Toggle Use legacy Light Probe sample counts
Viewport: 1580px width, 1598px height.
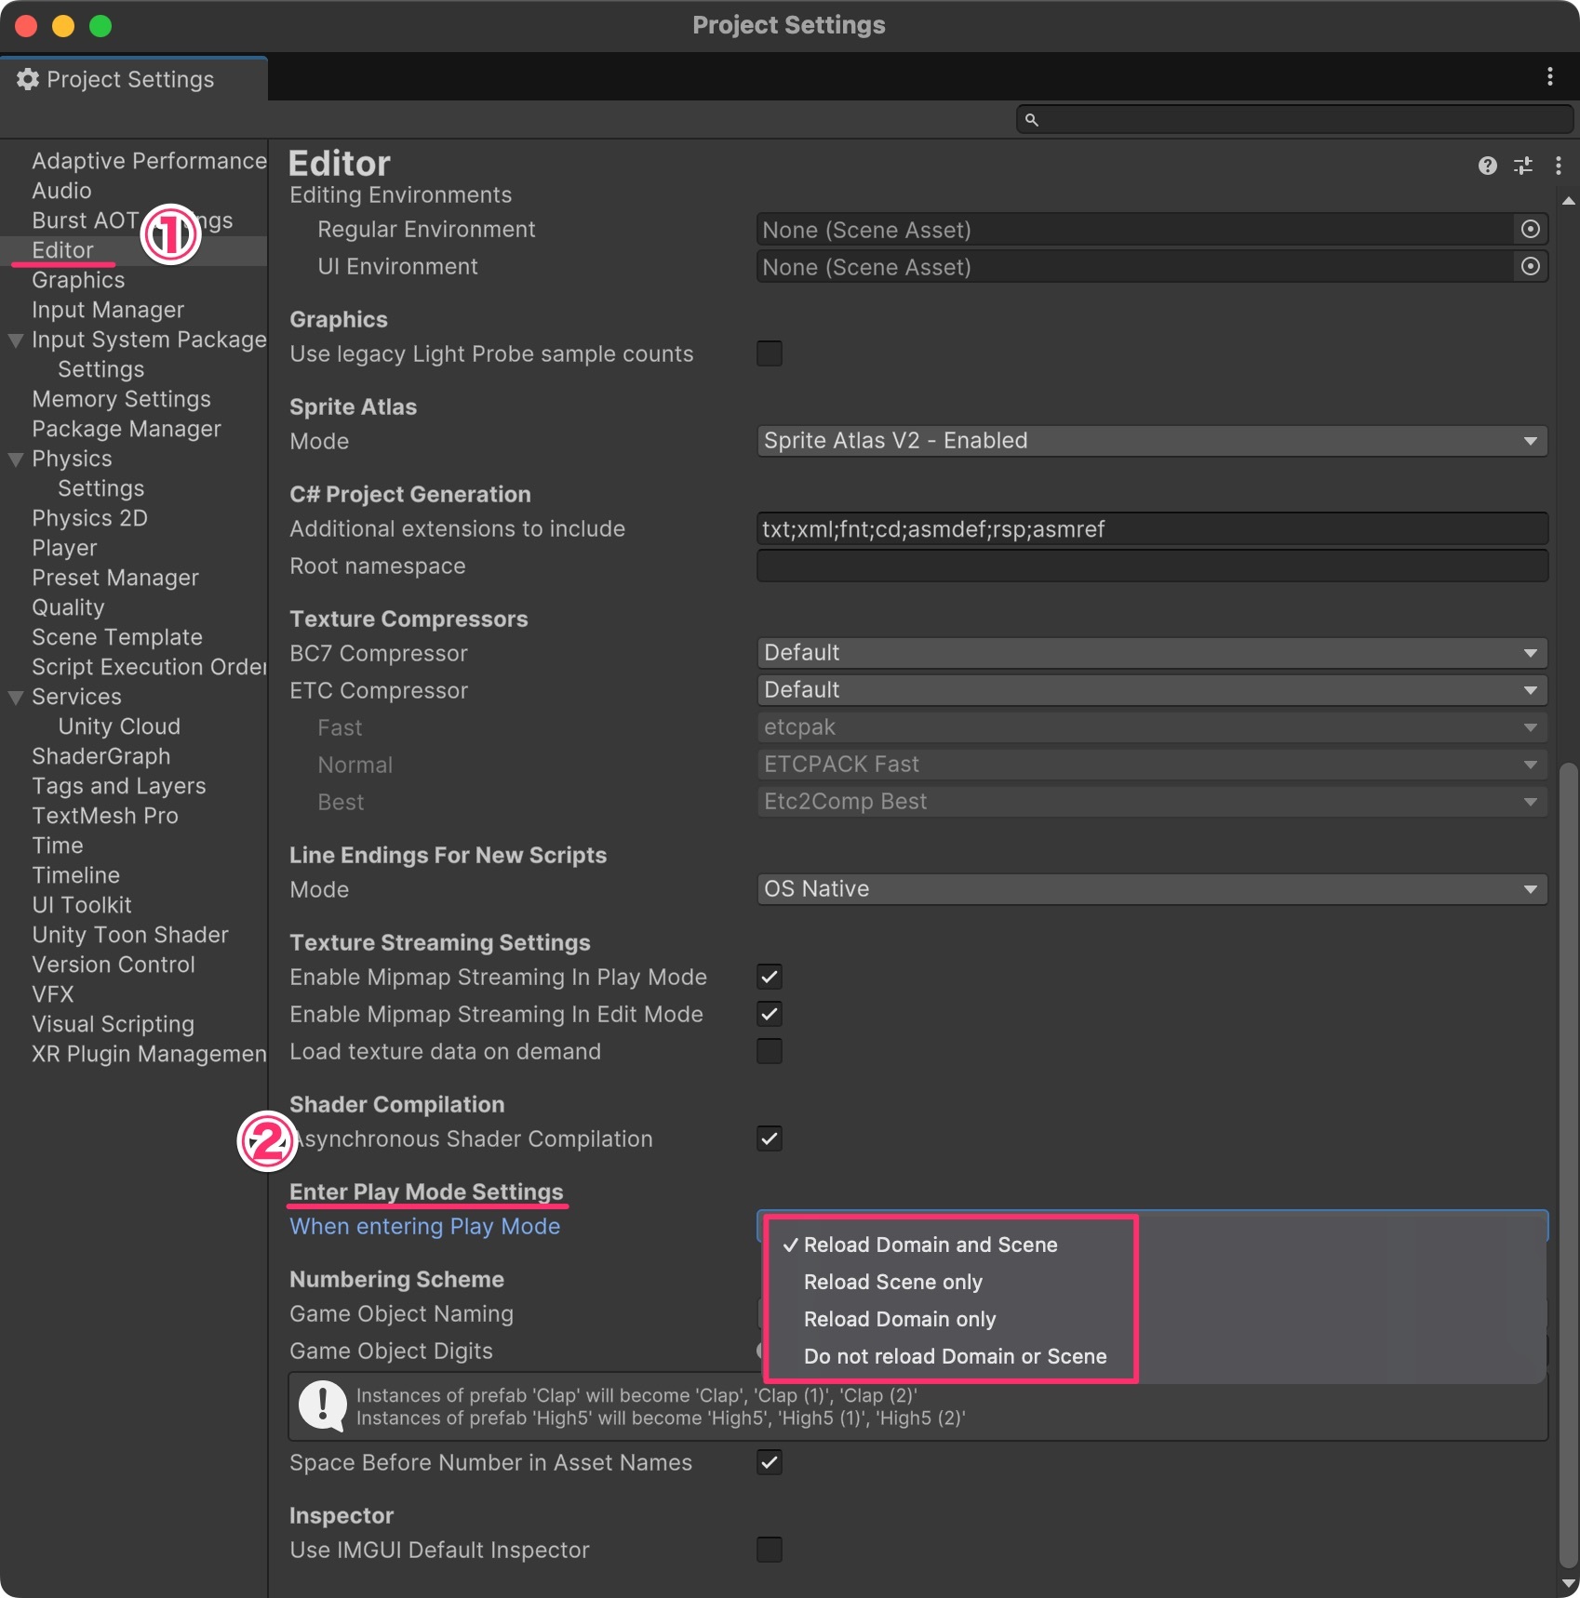(770, 353)
